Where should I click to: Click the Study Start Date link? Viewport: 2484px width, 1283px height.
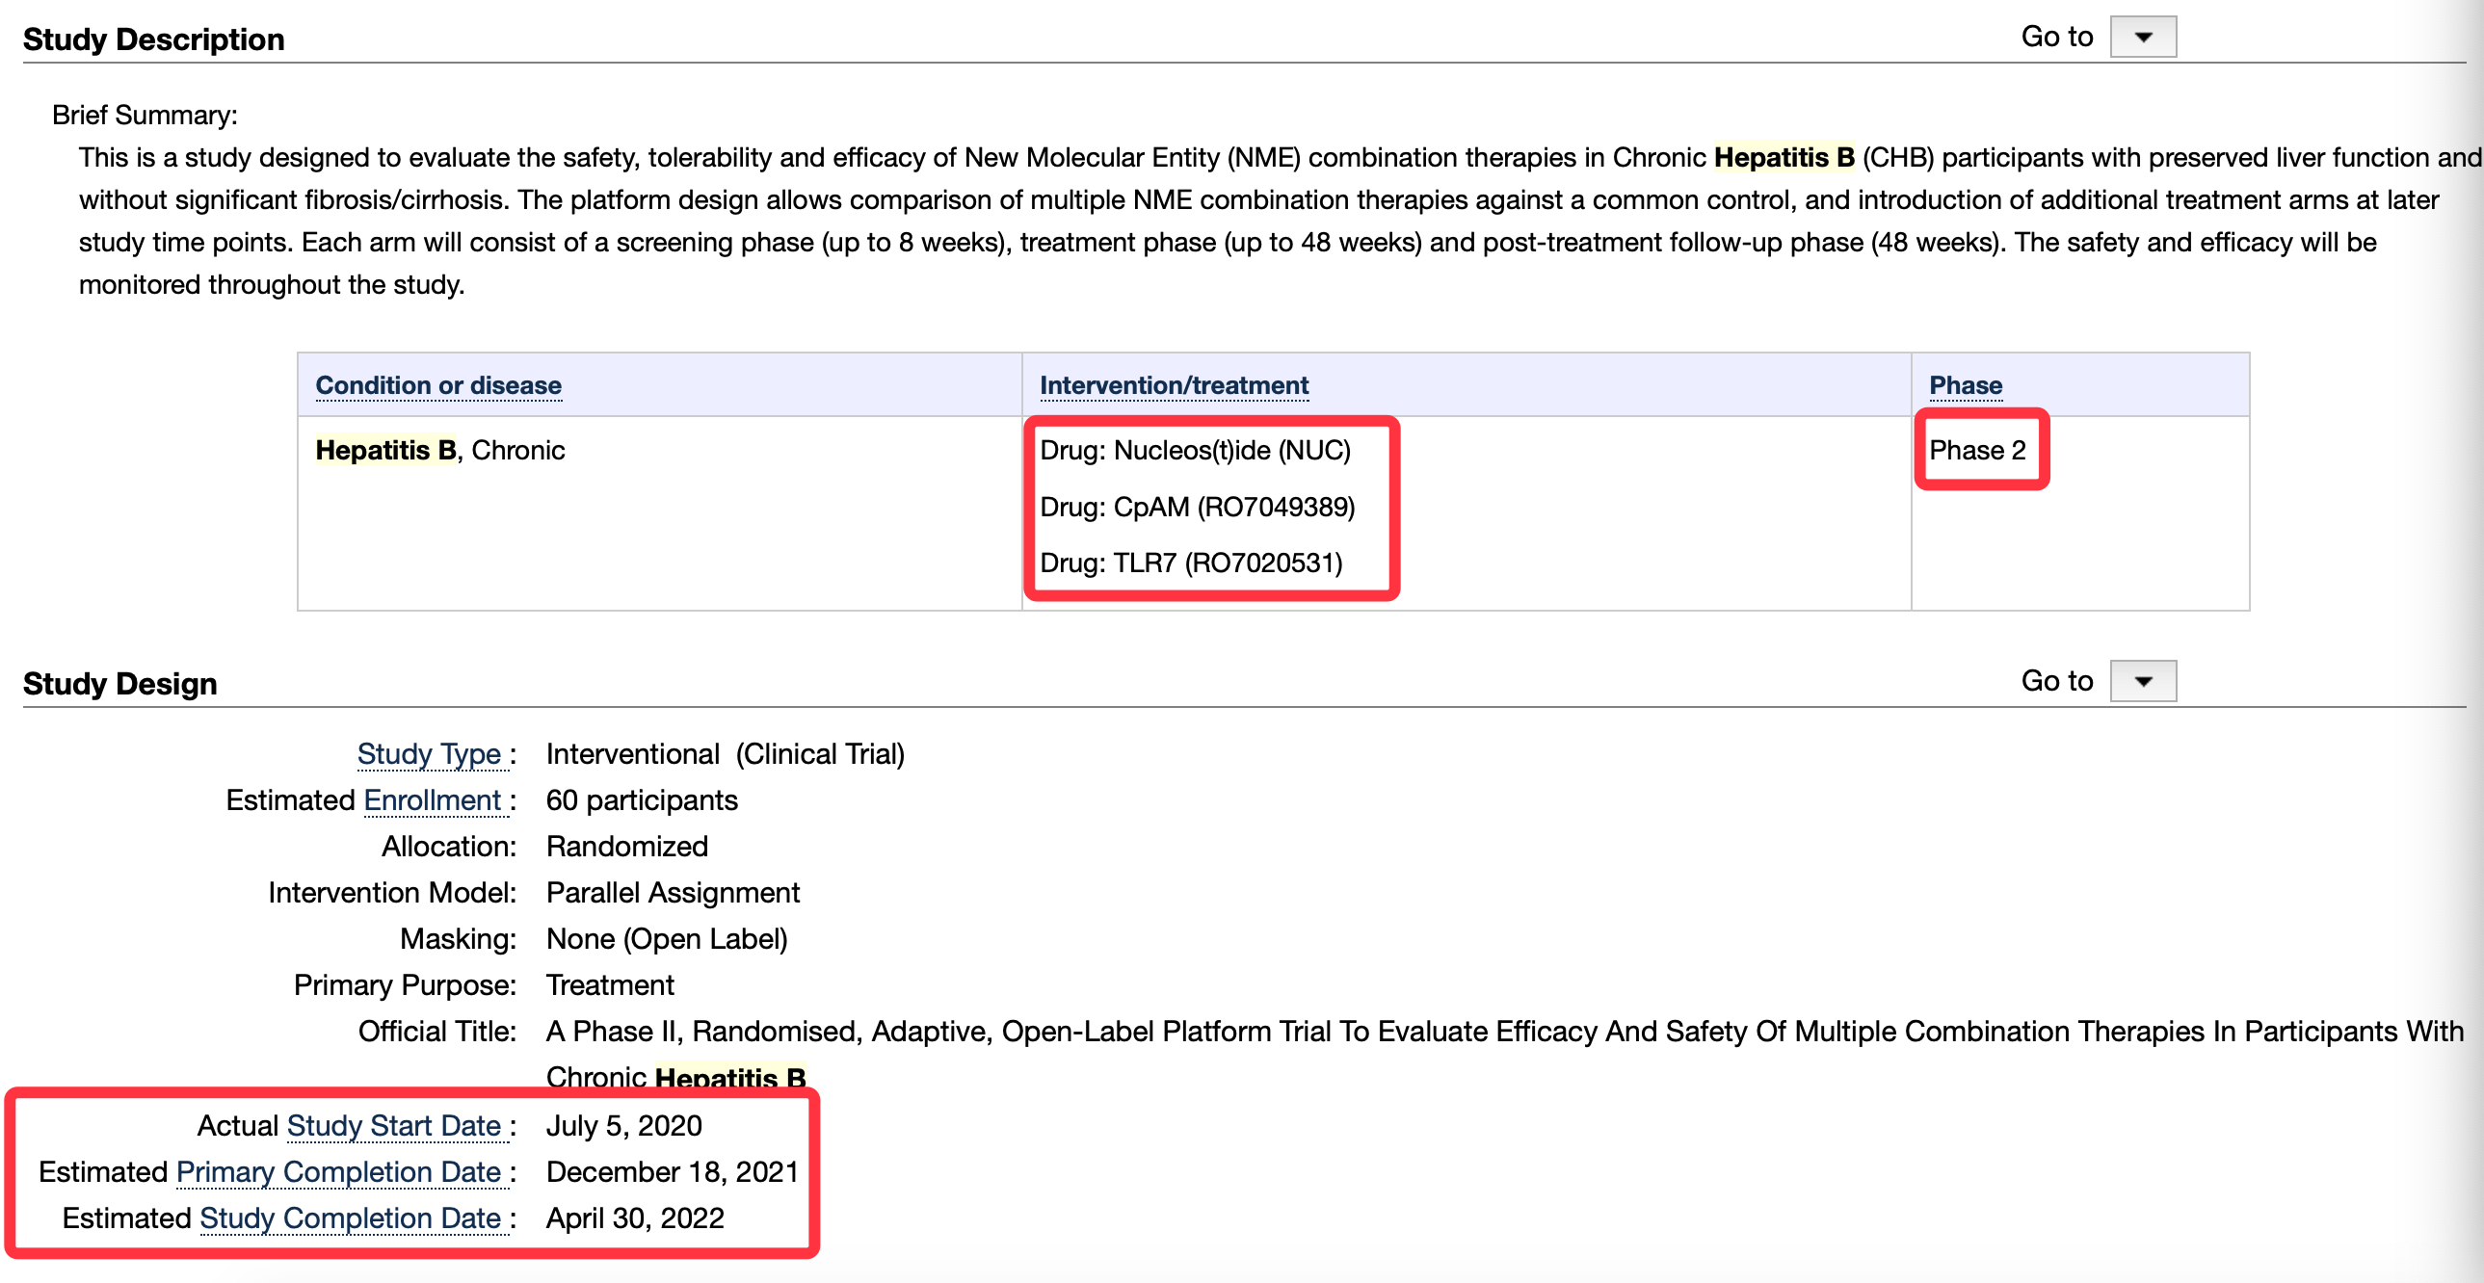click(393, 1125)
